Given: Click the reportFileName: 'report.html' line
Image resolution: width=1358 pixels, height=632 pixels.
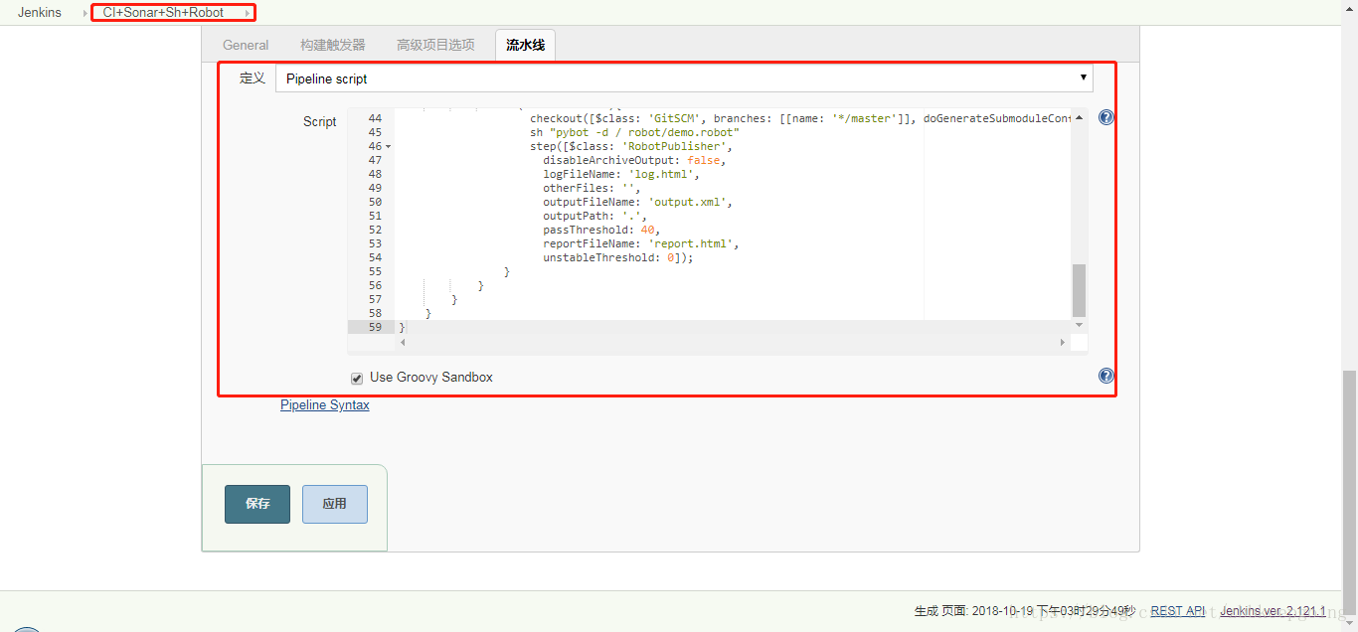Looking at the screenshot, I should pyautogui.click(x=641, y=243).
